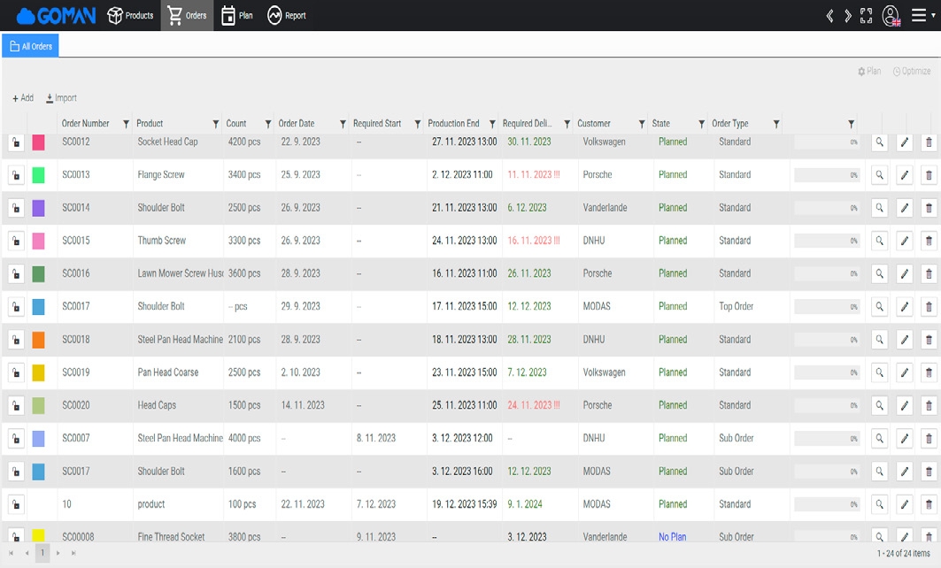View details of order SC0014 magnifier
Image resolution: width=941 pixels, height=568 pixels.
tap(879, 208)
